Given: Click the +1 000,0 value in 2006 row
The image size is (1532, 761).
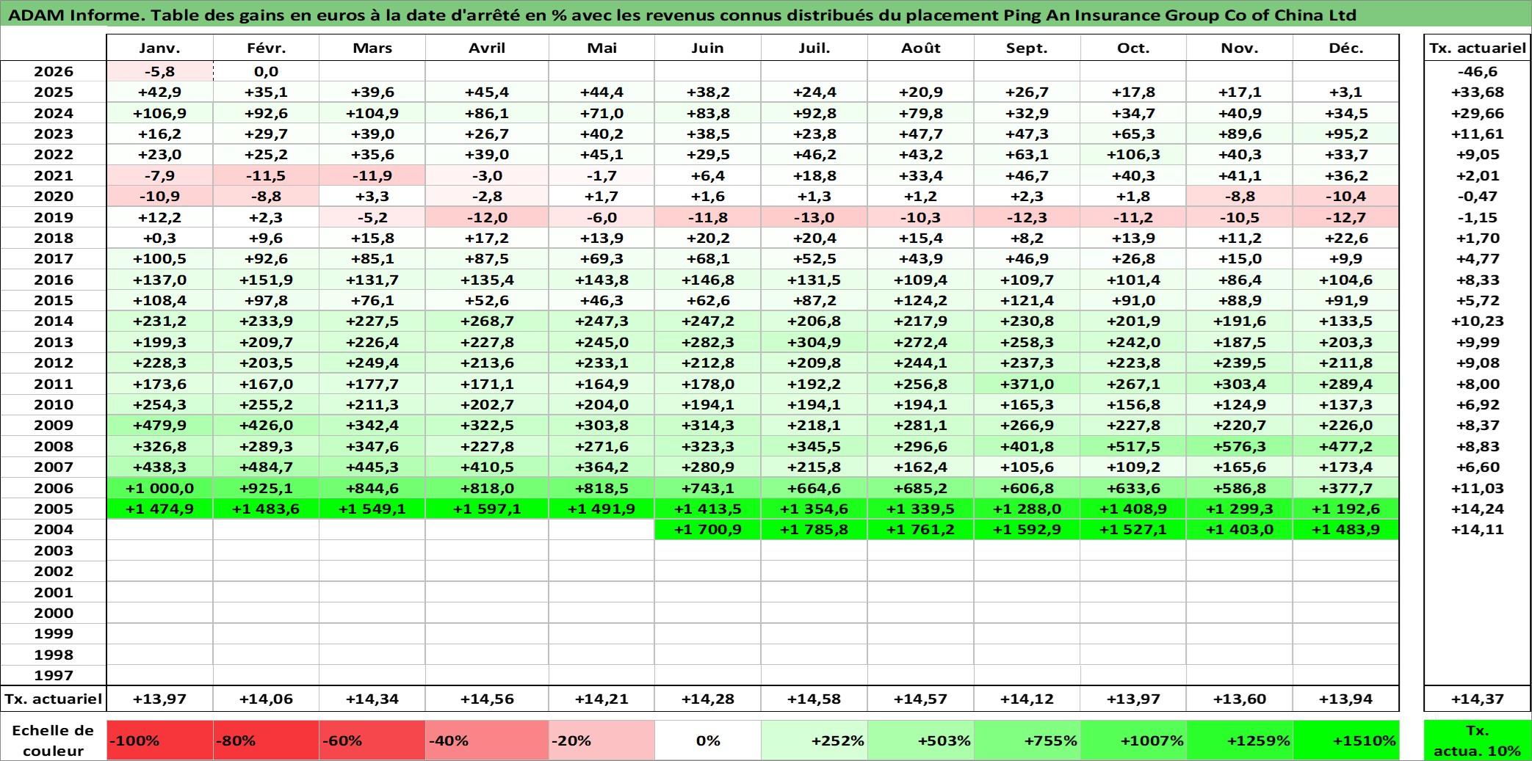Looking at the screenshot, I should point(160,488).
